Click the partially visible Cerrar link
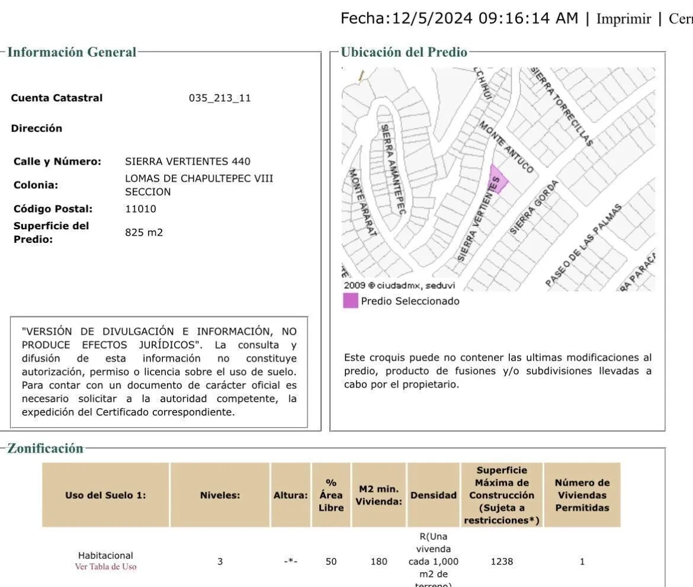The image size is (693, 587). click(681, 19)
